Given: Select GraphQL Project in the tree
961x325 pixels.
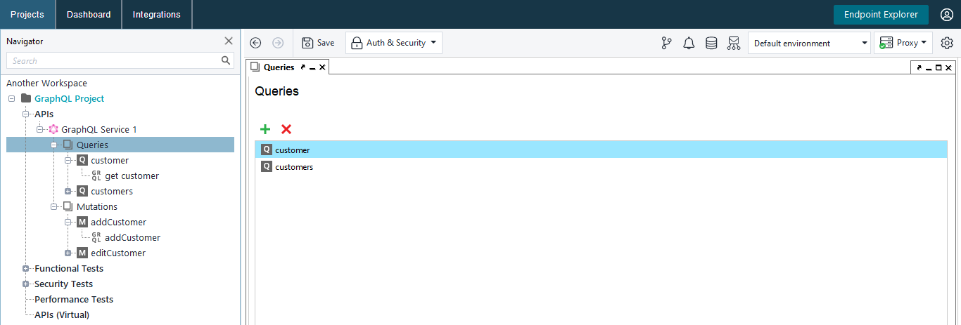Looking at the screenshot, I should tap(69, 98).
